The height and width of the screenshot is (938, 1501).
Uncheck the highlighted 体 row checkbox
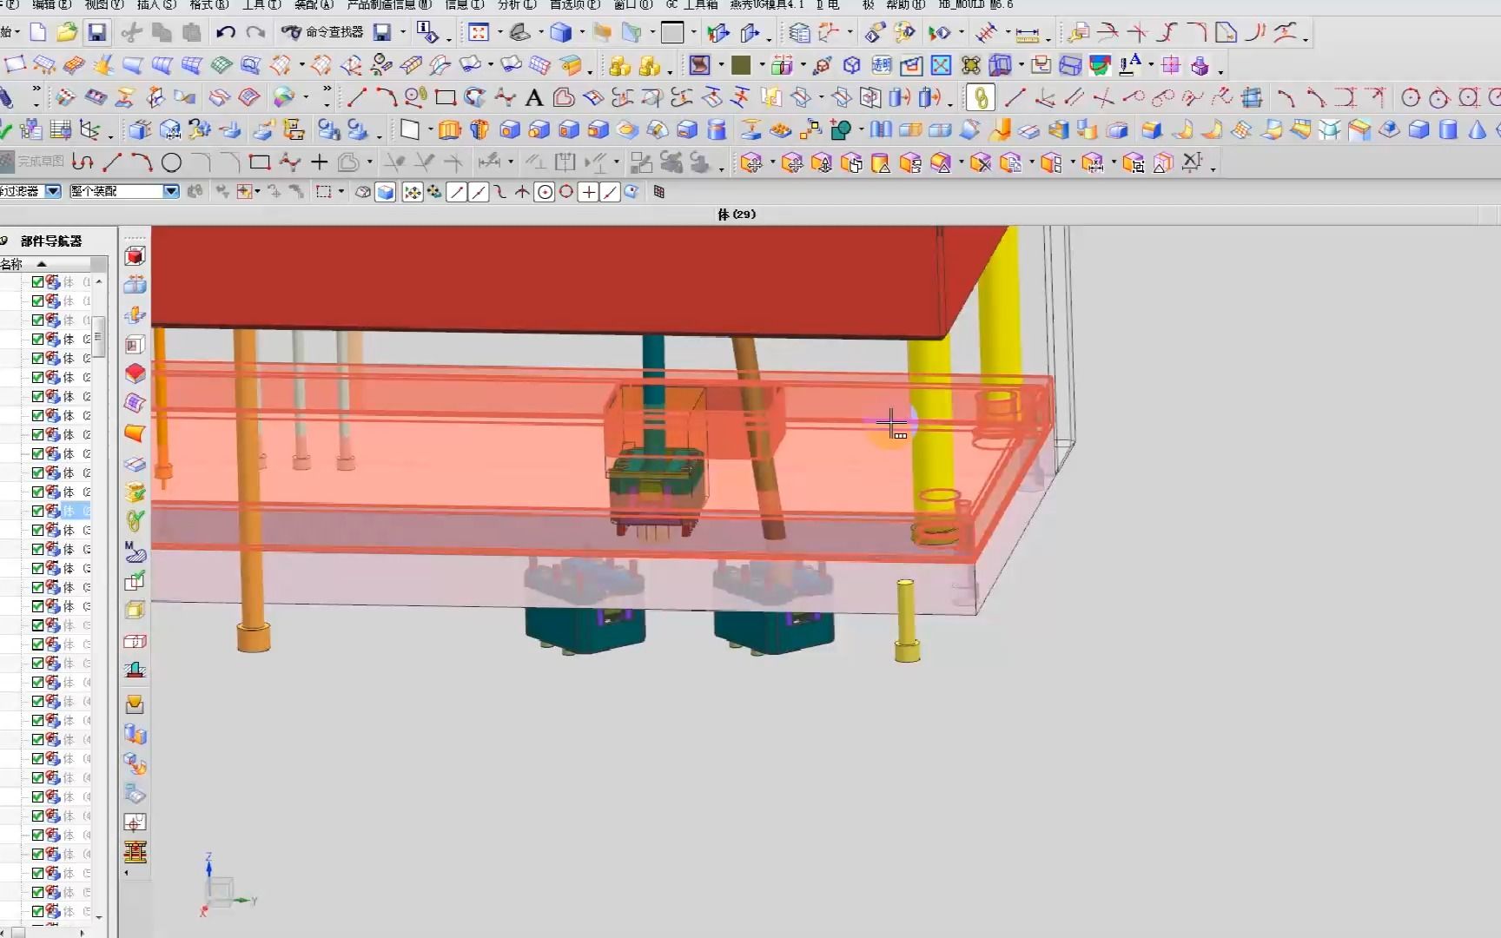coord(37,511)
